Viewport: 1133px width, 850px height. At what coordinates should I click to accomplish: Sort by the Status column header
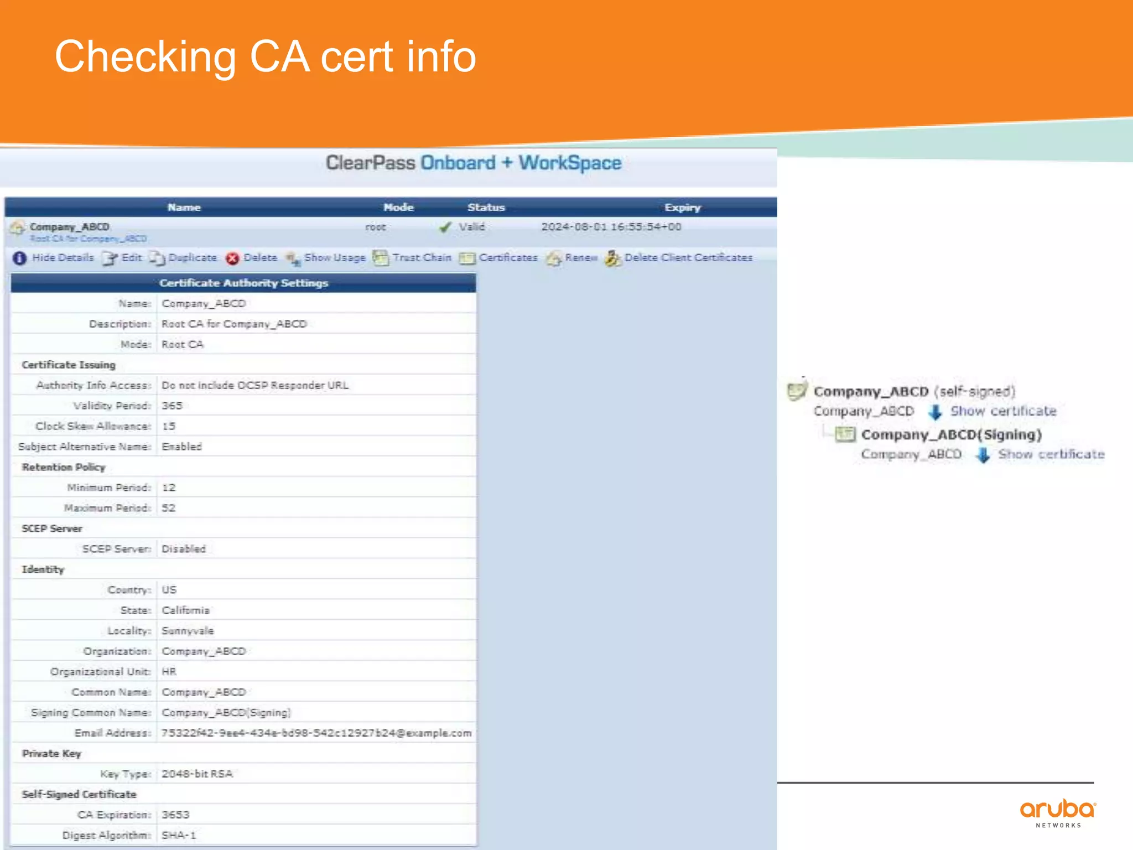[x=486, y=208]
